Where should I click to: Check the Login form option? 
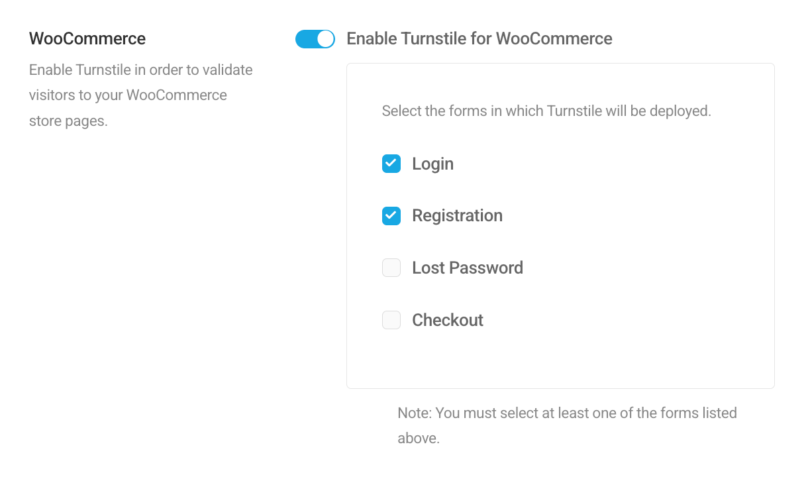point(391,163)
